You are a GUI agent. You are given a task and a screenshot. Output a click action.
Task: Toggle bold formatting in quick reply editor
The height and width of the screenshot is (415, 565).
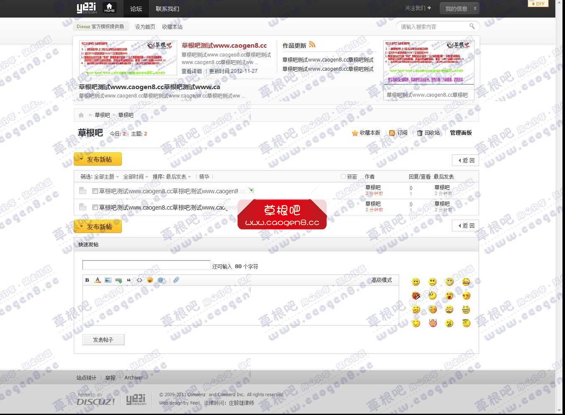pos(87,280)
